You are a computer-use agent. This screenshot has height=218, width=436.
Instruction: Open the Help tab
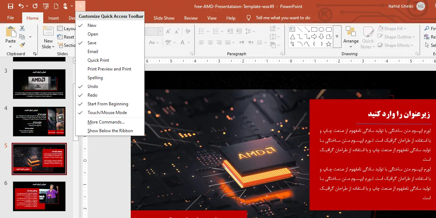click(x=231, y=18)
